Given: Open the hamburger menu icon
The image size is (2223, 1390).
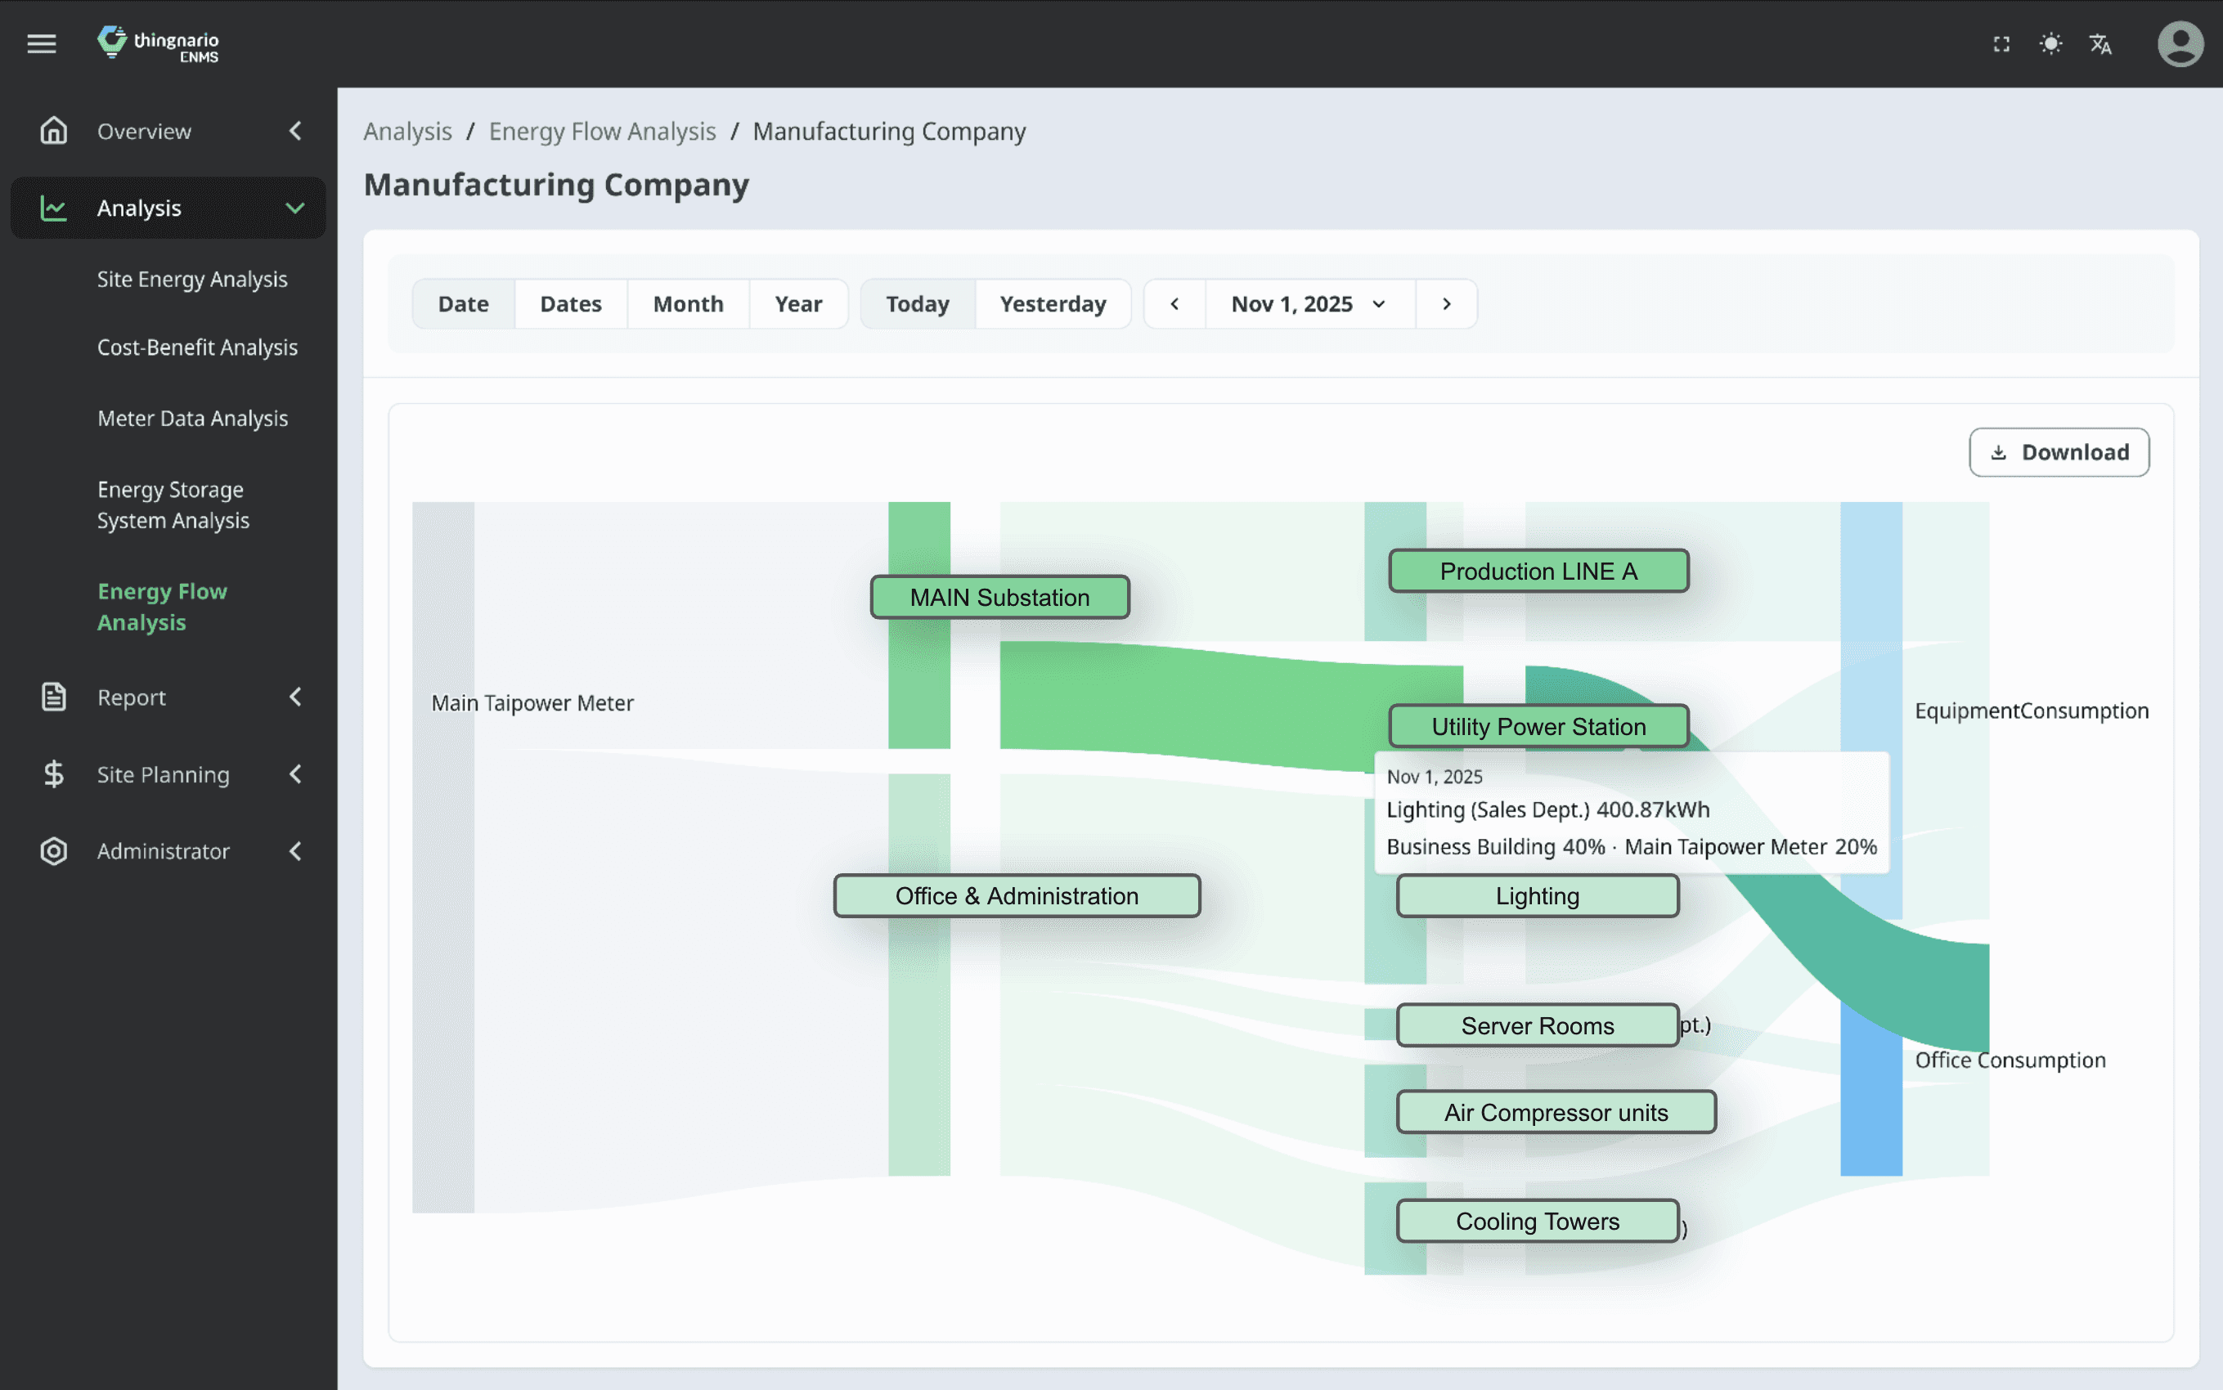Looking at the screenshot, I should tap(42, 43).
